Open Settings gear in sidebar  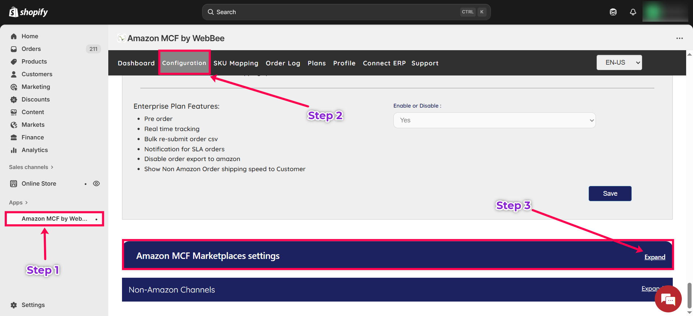pos(14,305)
